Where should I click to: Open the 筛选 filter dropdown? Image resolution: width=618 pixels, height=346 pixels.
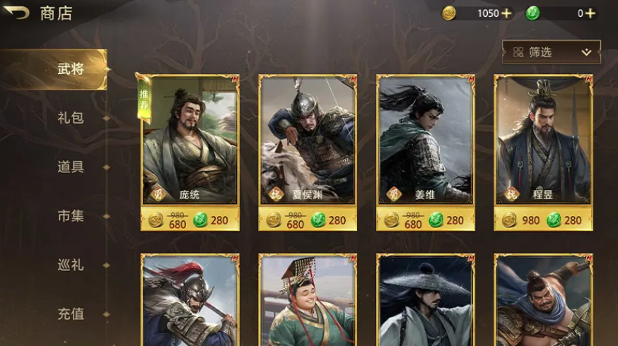pos(552,52)
